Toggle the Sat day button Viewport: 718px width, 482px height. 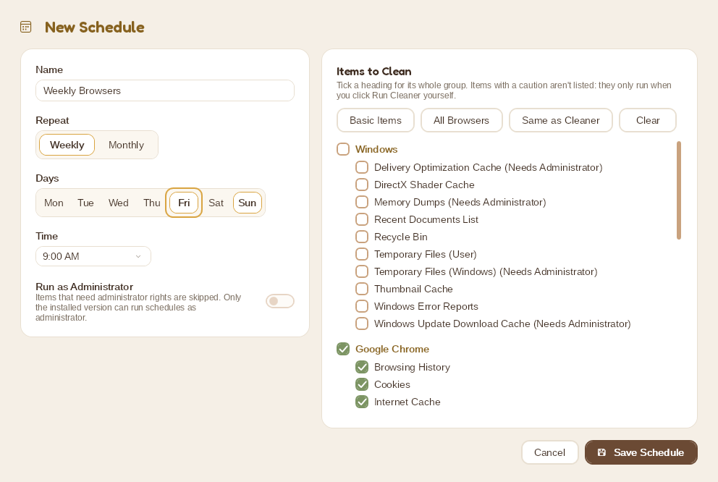pos(216,203)
